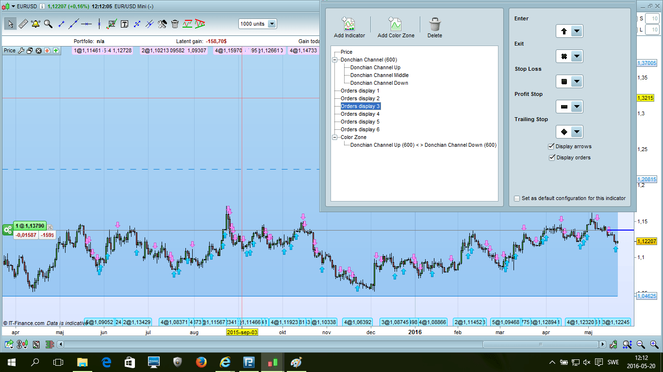Viewport: 663px width, 372px height.
Task: Click the alarm bell alert icon
Action: coord(35,24)
